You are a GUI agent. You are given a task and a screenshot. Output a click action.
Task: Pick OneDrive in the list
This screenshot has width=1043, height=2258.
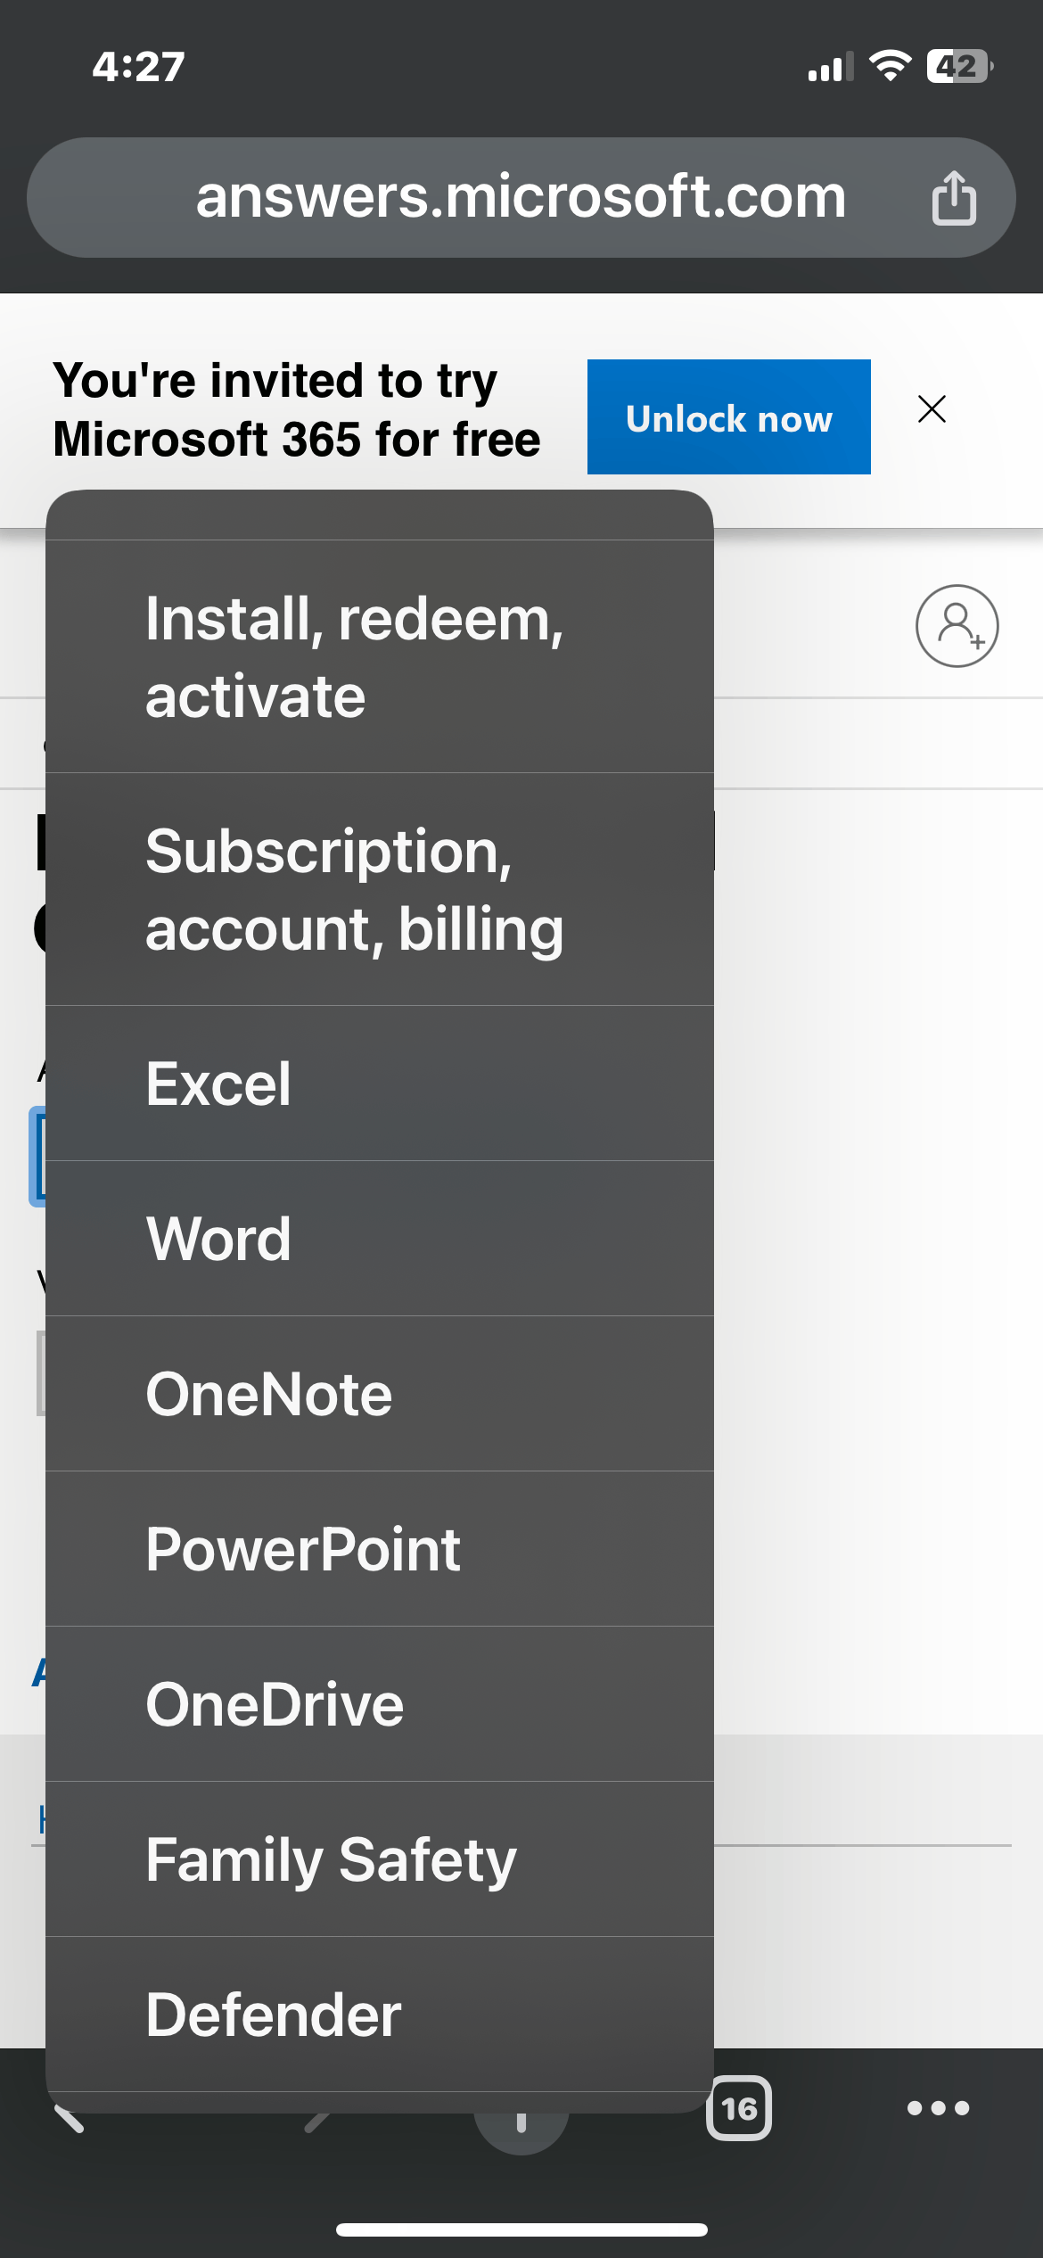pos(380,1704)
